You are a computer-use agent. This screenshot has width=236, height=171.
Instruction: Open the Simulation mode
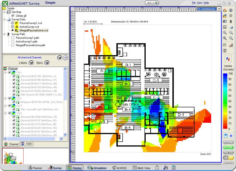click(x=97, y=168)
